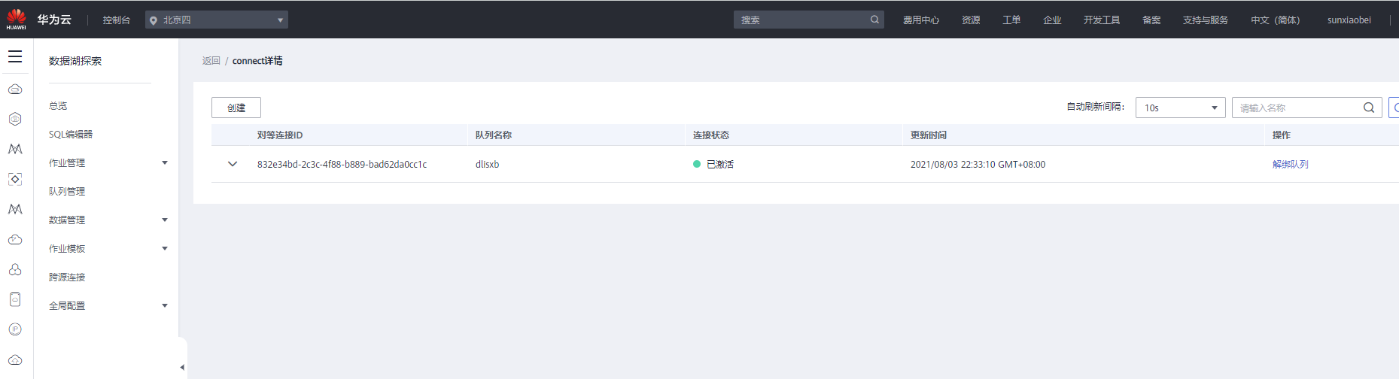Screen dimensions: 1399x379
Task: Click the cloud gauge icon in the left rail
Action: 15,239
